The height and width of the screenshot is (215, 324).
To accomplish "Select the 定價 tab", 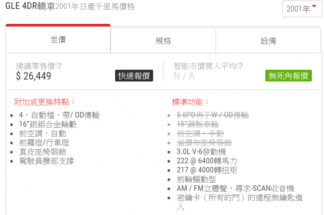I will pyautogui.click(x=58, y=39).
